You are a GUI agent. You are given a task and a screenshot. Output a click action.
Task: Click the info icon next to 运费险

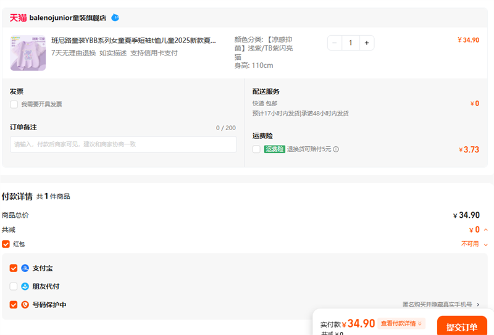click(x=337, y=149)
